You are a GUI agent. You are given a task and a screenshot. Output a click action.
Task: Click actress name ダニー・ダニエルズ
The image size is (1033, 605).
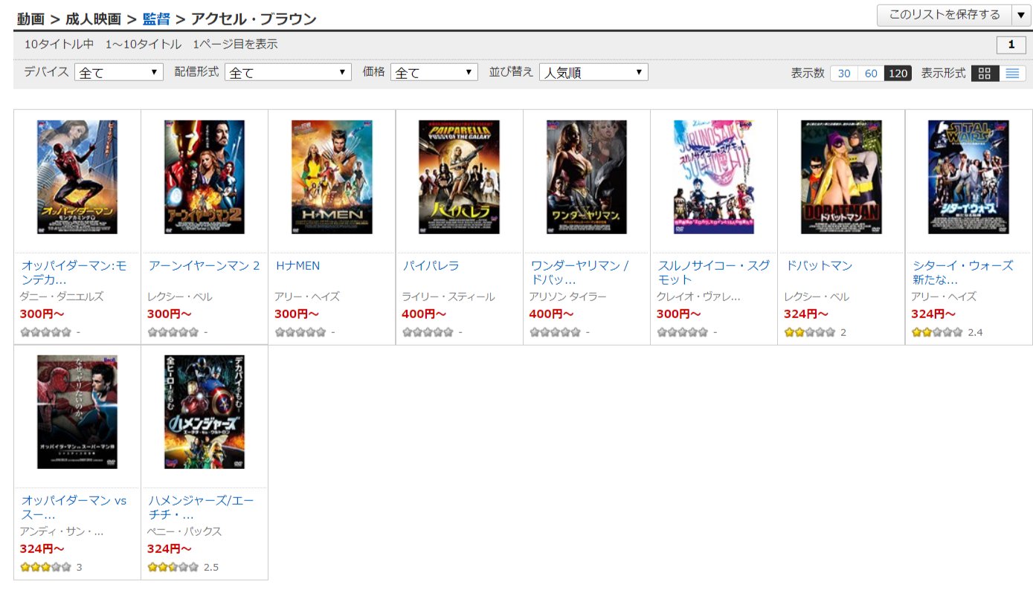coord(62,297)
